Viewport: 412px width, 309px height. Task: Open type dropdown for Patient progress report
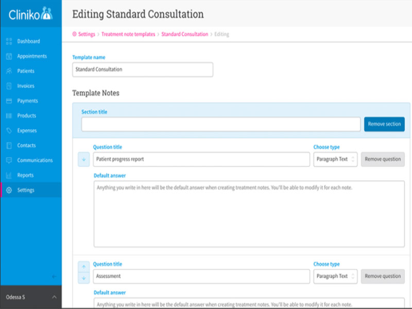[x=335, y=159]
